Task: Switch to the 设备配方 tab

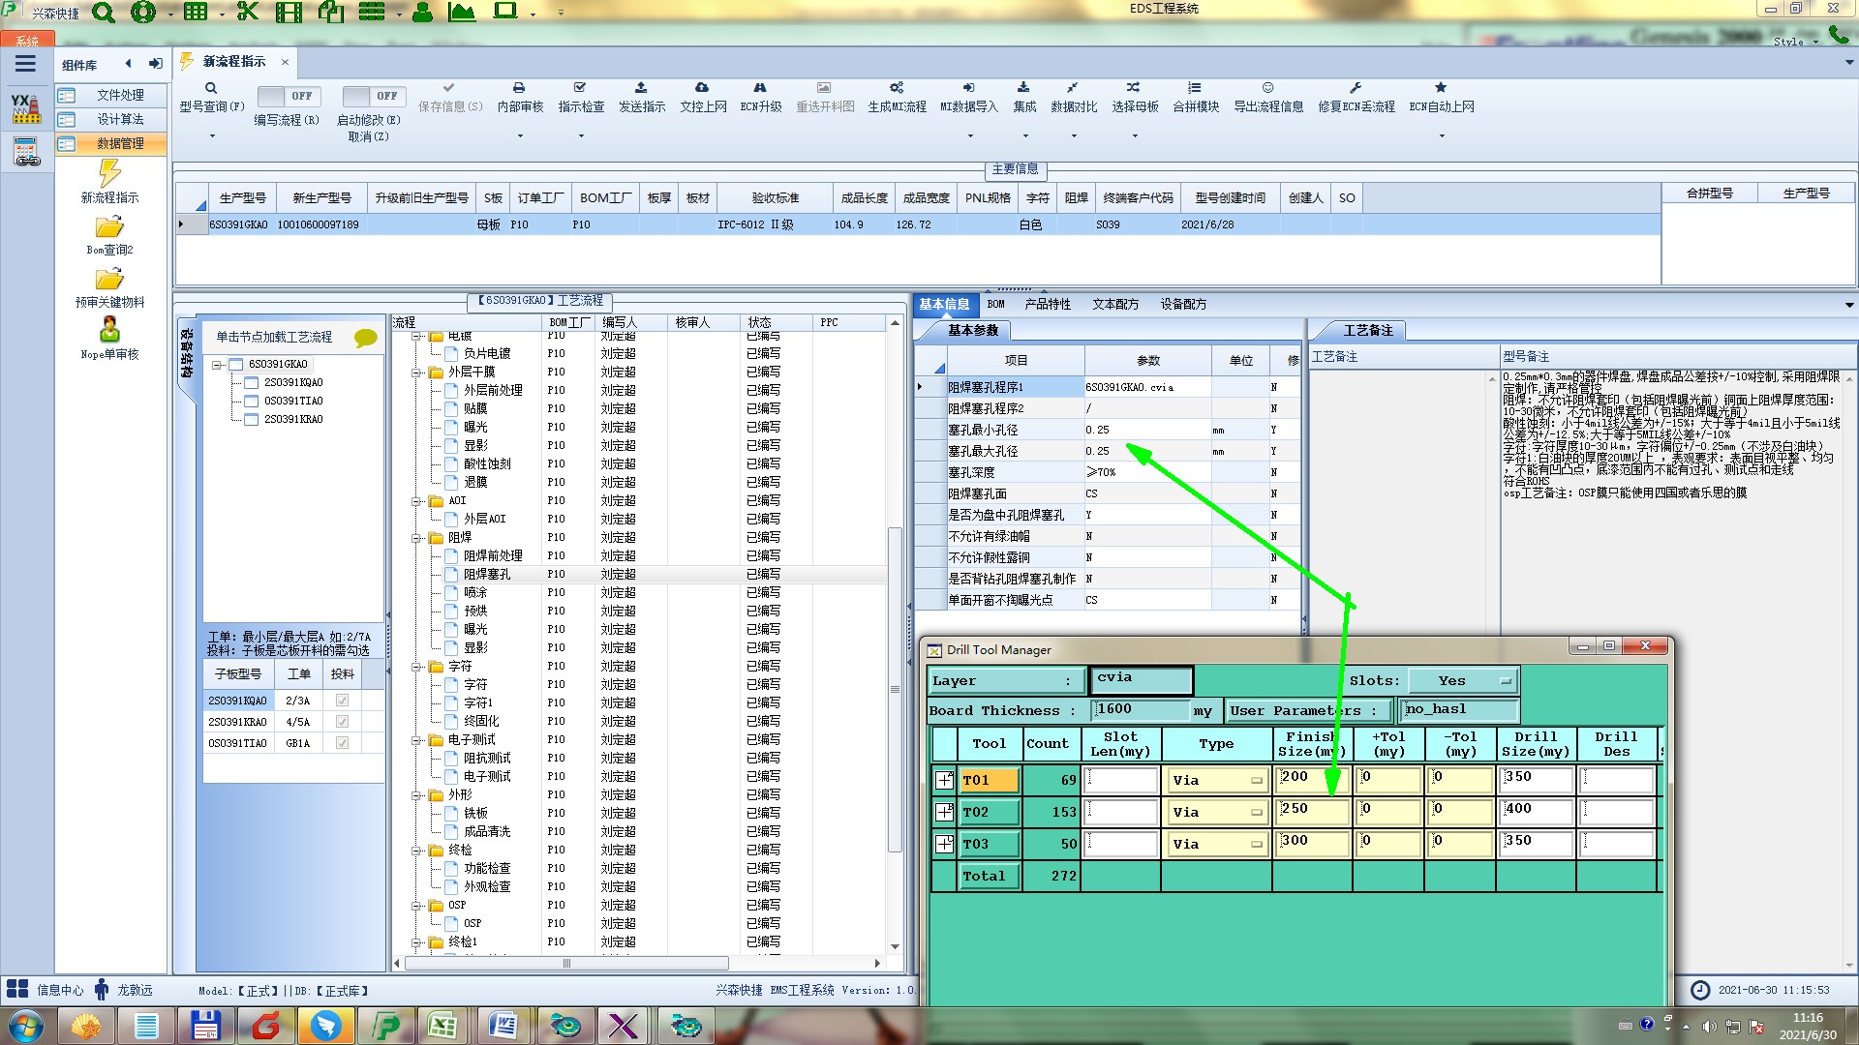Action: coord(1183,305)
